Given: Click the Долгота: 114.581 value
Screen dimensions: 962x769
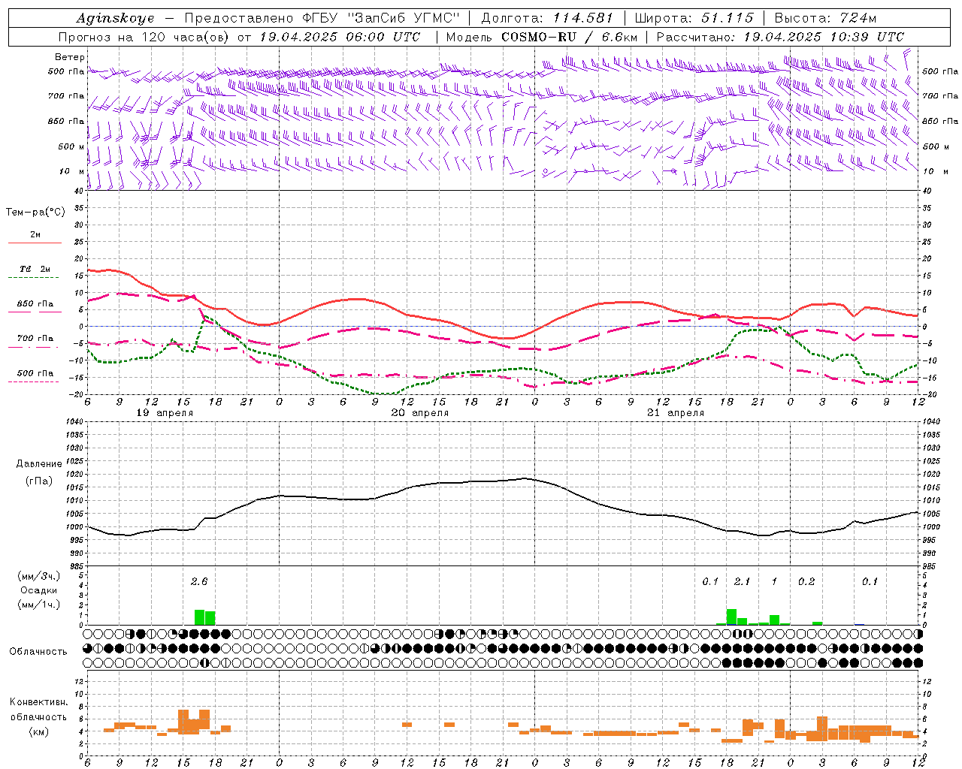Looking at the screenshot, I should pyautogui.click(x=547, y=18).
